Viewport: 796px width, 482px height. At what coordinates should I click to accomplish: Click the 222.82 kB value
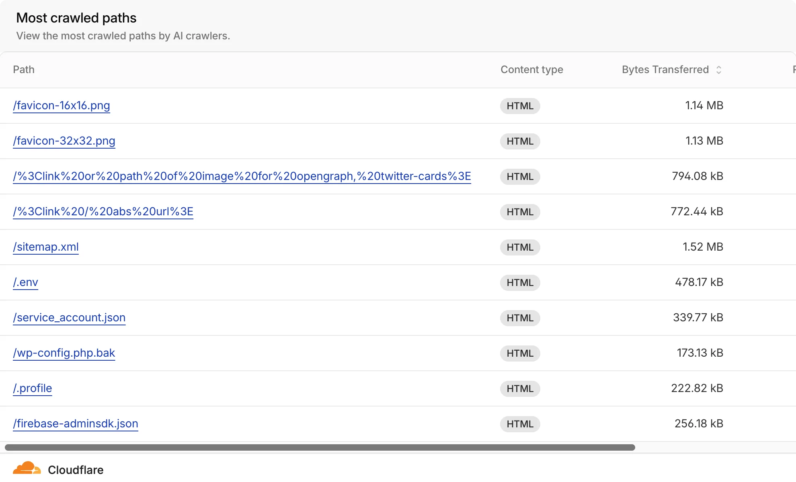697,388
